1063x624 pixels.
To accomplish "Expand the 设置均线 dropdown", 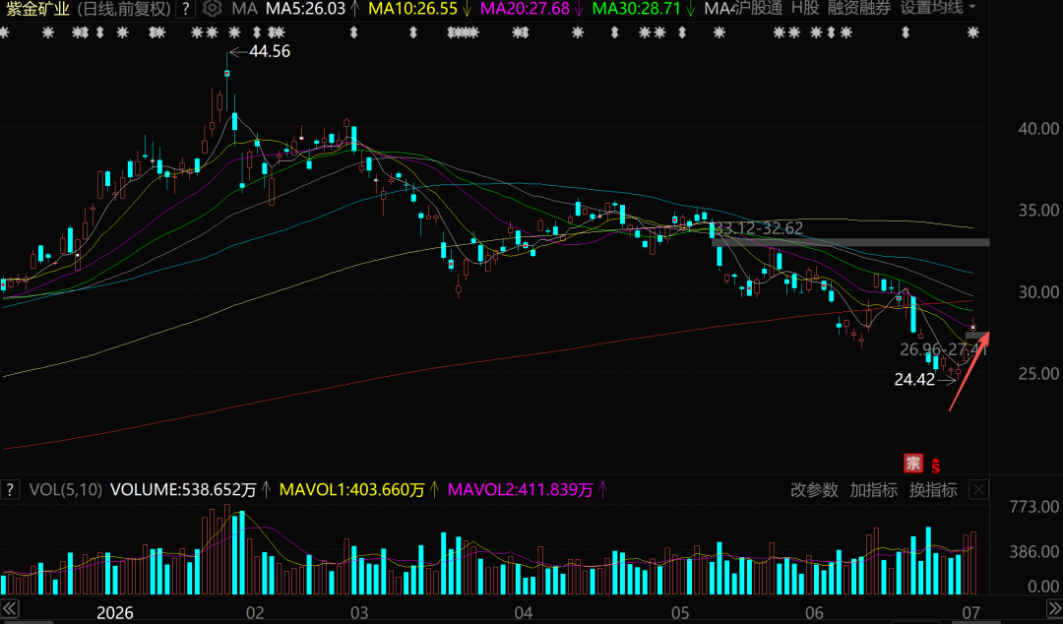I will 938,8.
